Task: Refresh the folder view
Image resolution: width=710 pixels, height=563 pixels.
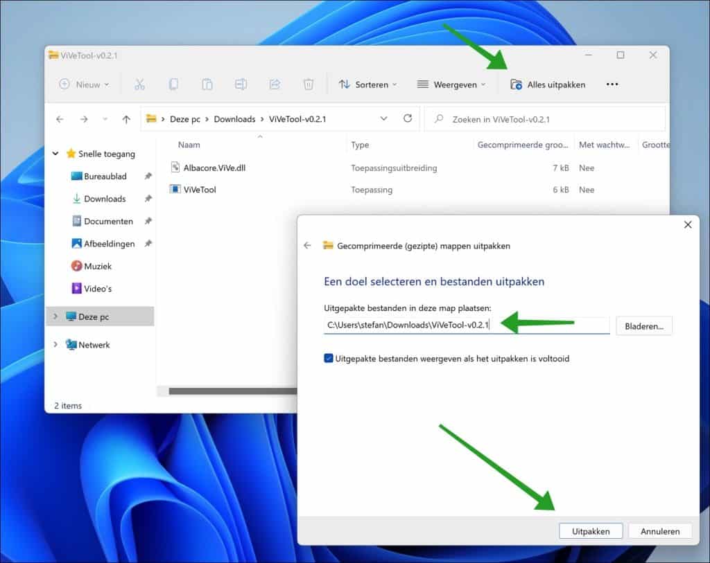Action: (407, 118)
